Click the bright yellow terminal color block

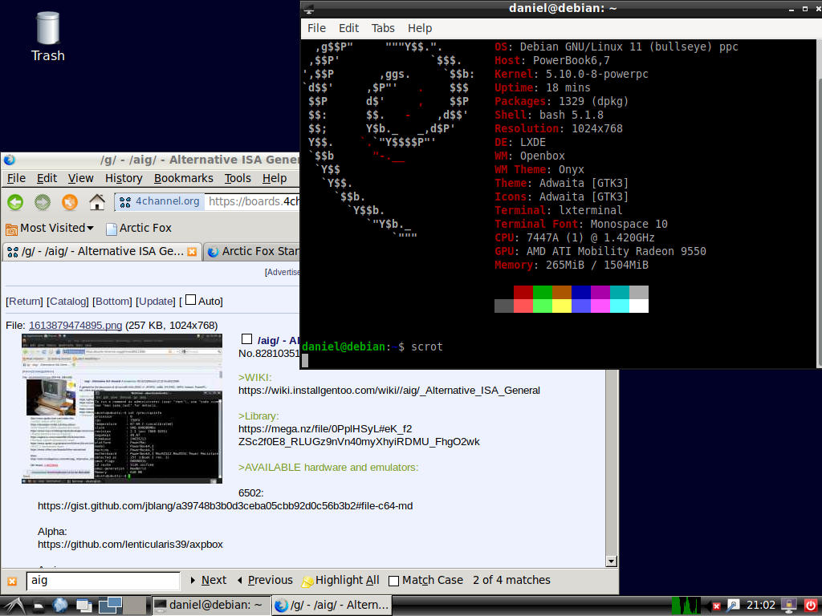click(x=562, y=306)
